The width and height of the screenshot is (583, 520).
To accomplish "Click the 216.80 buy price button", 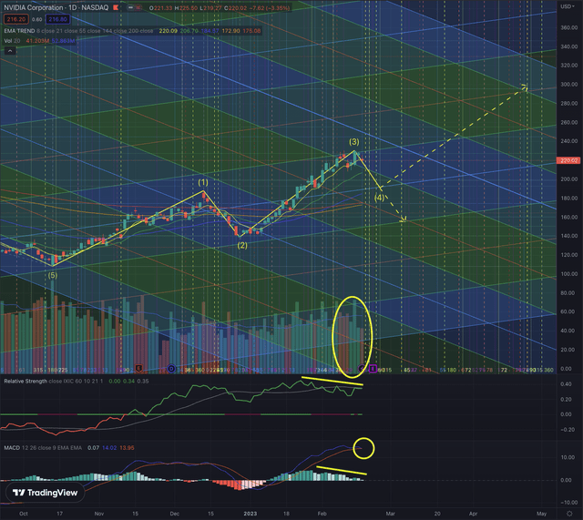I will tap(57, 19).
